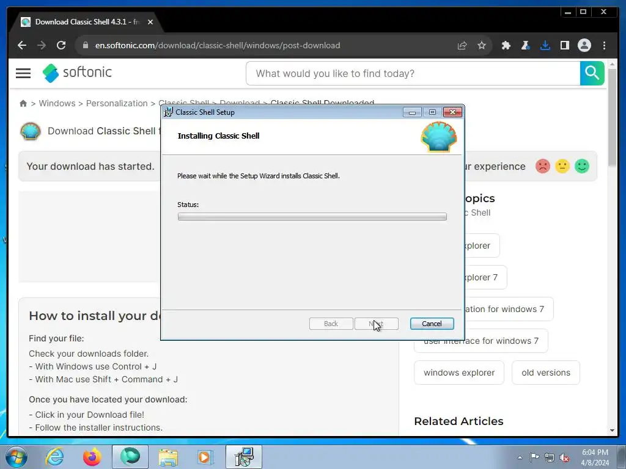
Task: Click the Action Center flag tray icon
Action: (534, 457)
